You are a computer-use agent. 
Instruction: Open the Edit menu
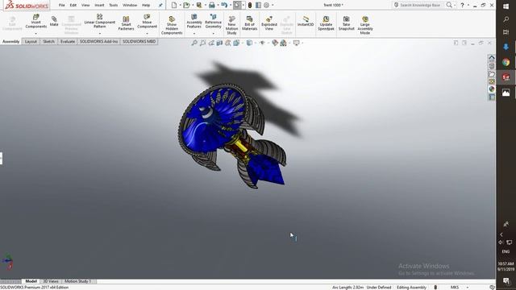tap(73, 5)
